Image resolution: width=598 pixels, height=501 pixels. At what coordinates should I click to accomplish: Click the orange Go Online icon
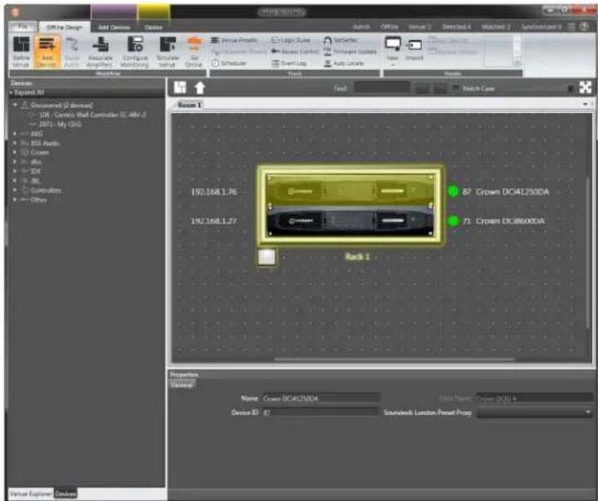(194, 43)
